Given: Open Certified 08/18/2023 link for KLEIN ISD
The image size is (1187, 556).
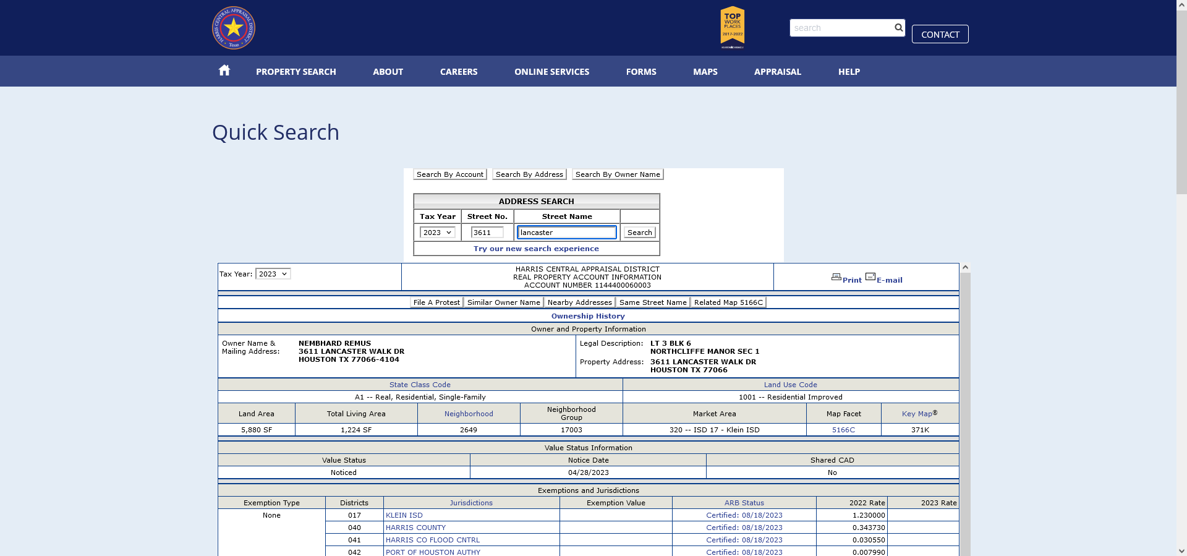Looking at the screenshot, I should point(744,515).
